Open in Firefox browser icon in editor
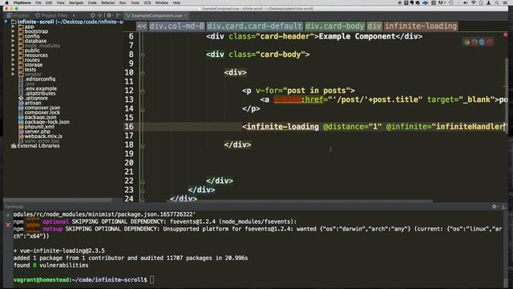 pyautogui.click(x=475, y=42)
